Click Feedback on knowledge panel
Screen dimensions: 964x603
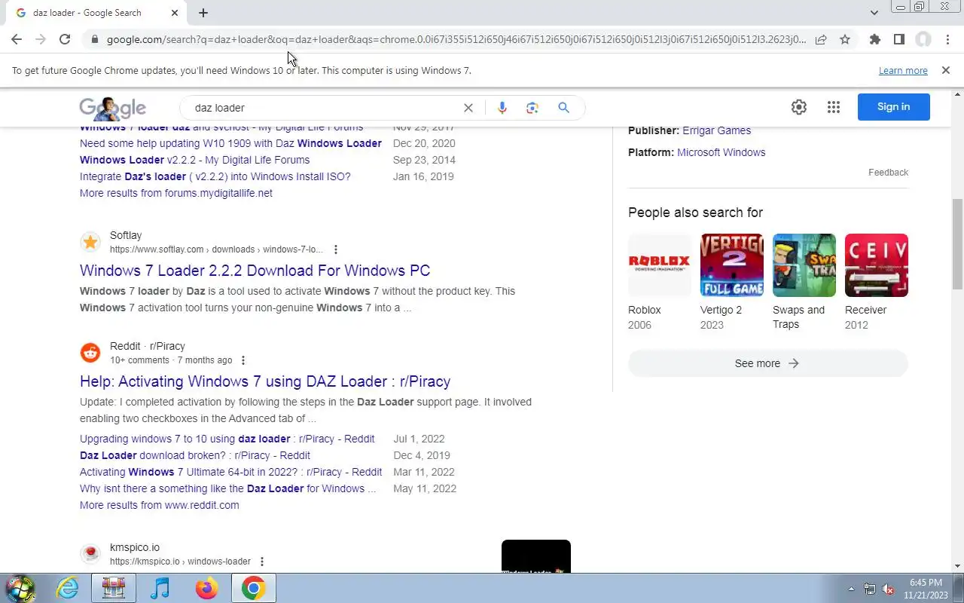(x=888, y=173)
